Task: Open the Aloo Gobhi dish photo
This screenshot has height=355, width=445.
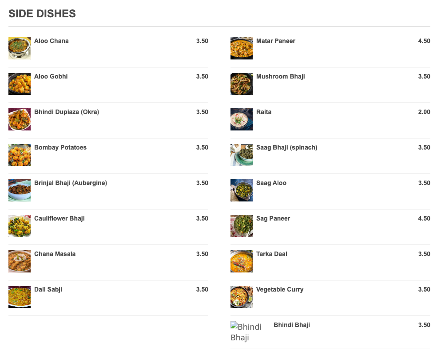Action: pos(20,84)
